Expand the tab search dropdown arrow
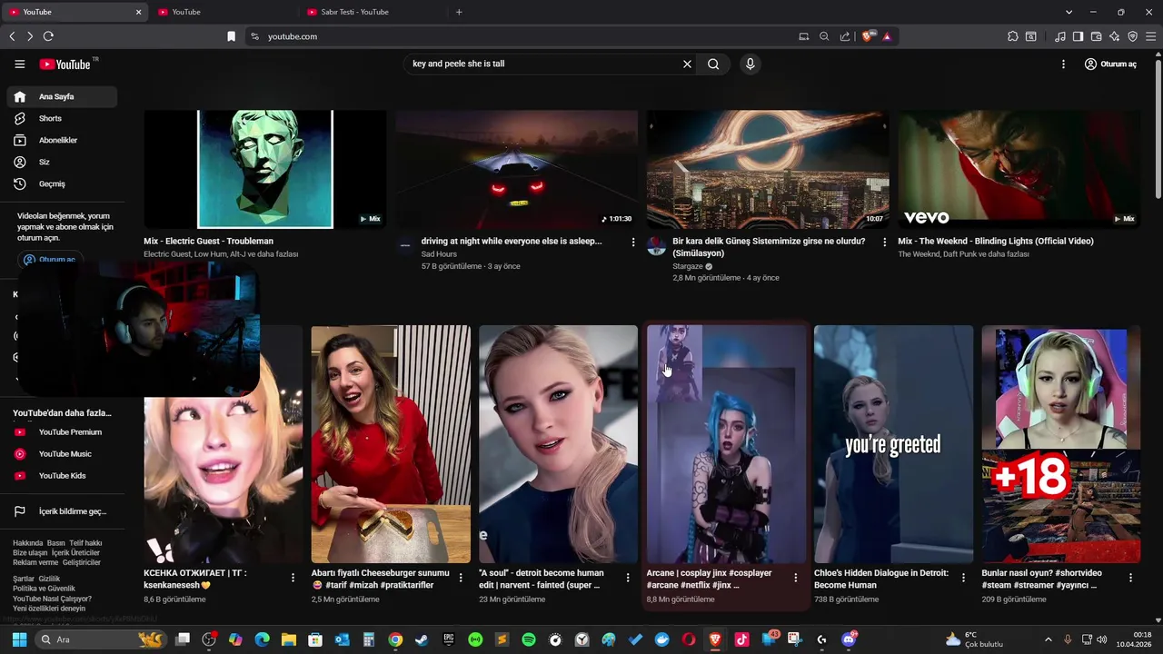The height and width of the screenshot is (654, 1163). coord(1069,12)
